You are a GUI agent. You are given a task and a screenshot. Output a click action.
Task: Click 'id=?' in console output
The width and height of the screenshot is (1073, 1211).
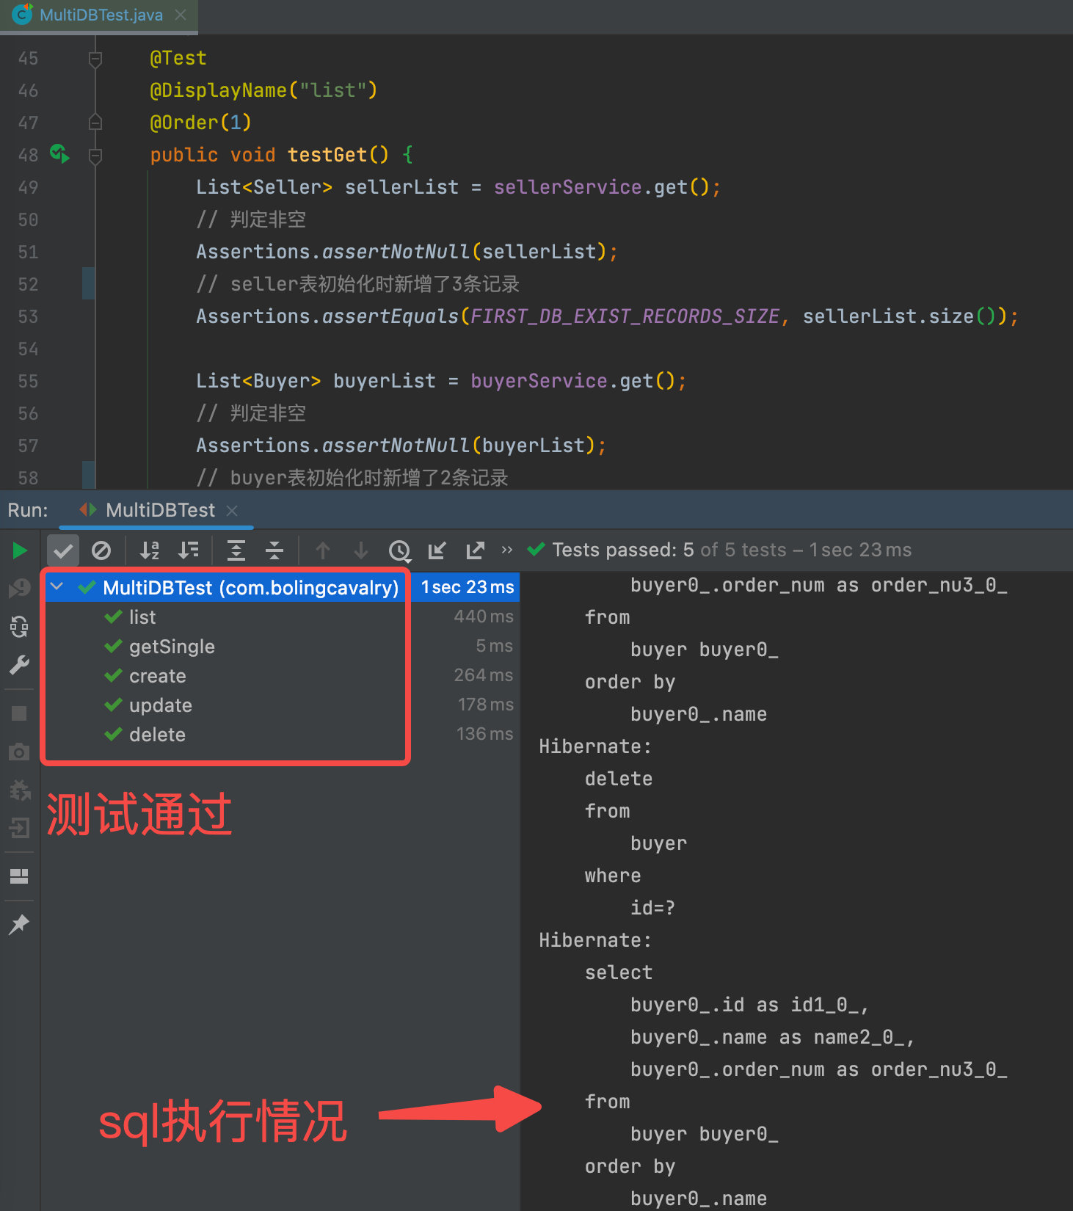(x=652, y=908)
